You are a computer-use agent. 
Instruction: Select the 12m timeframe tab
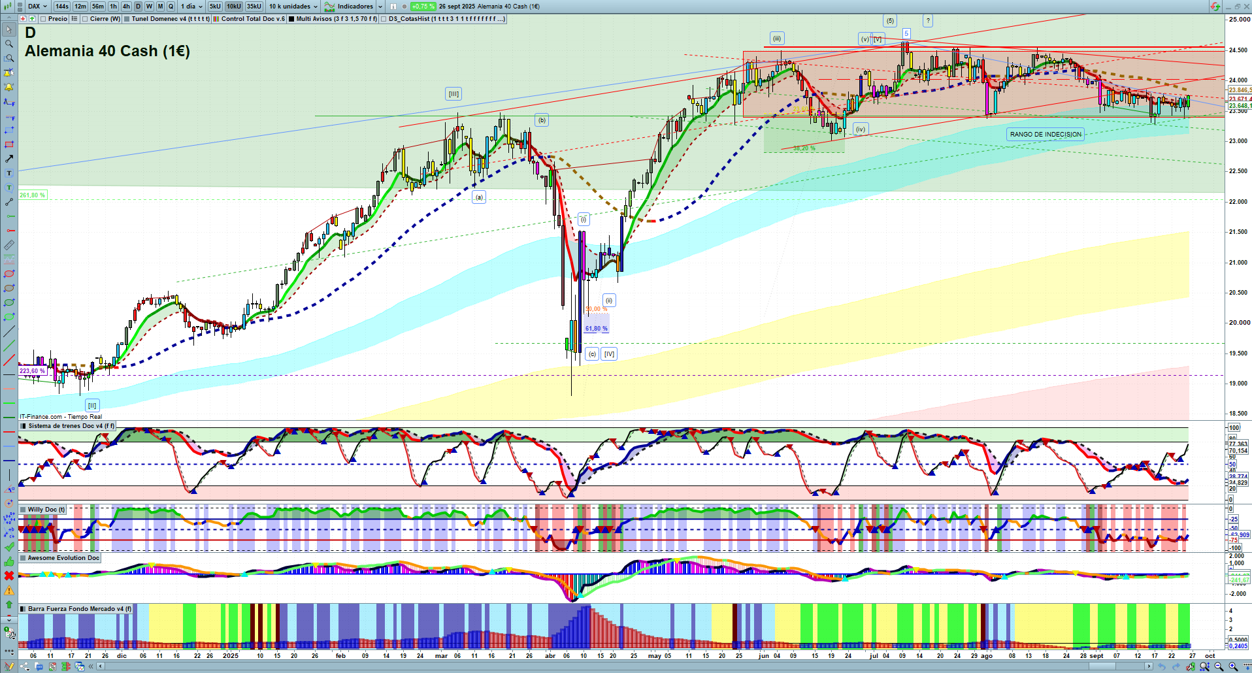pyautogui.click(x=80, y=7)
